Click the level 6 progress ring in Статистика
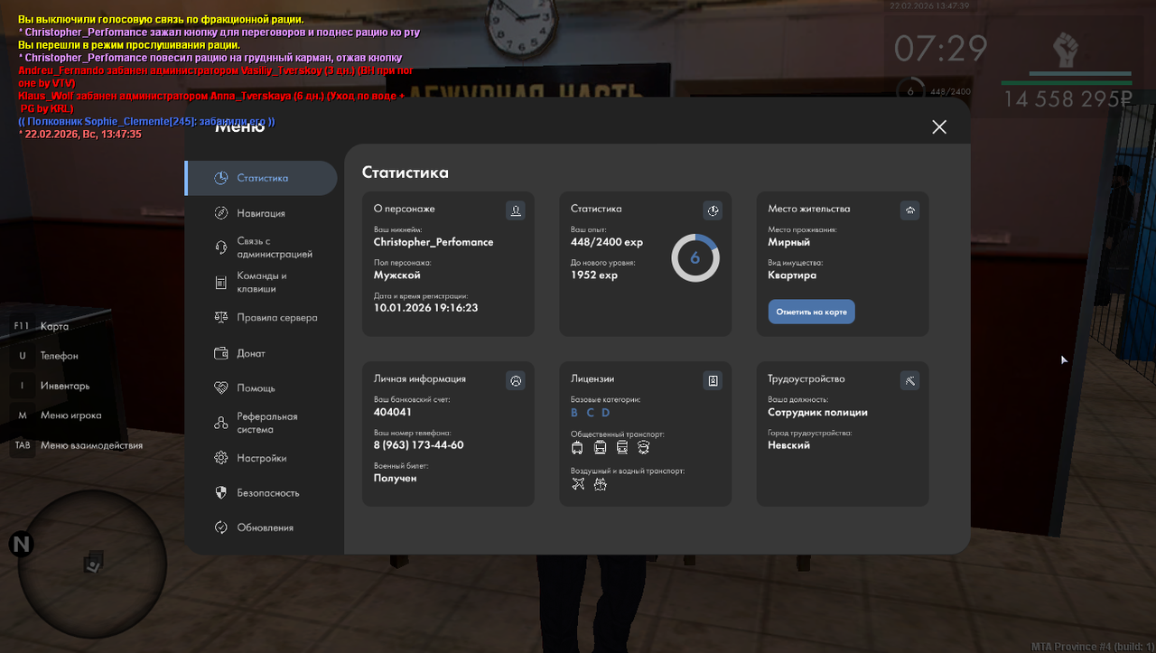This screenshot has height=653, width=1156. pos(695,258)
